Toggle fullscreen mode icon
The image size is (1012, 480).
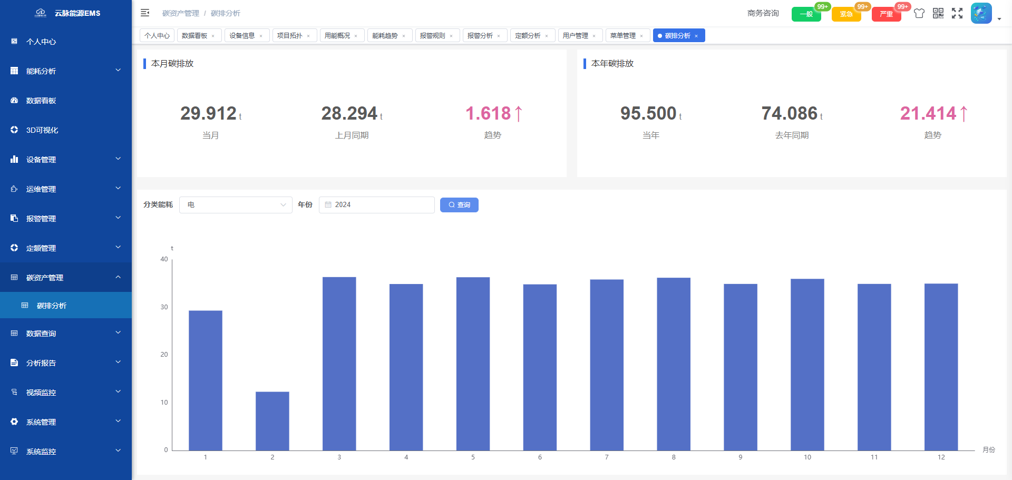tap(957, 13)
